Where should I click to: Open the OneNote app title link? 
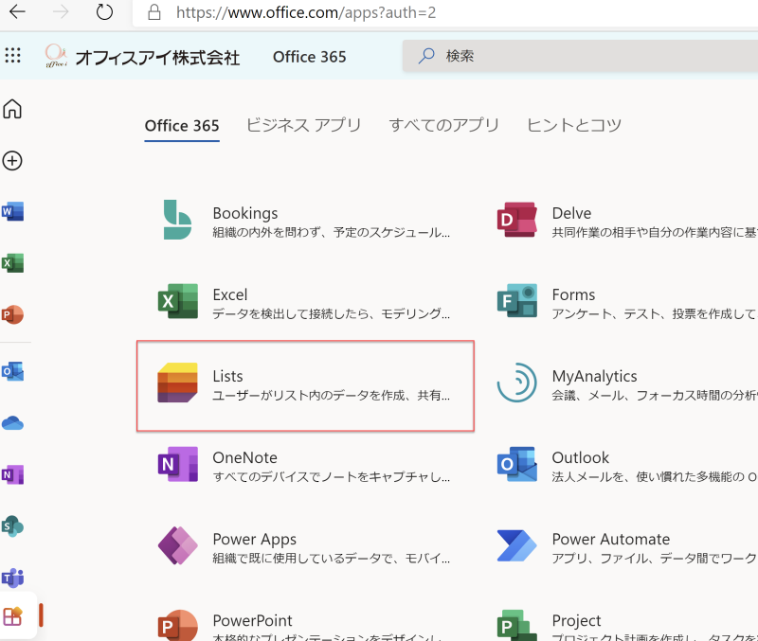pos(244,458)
